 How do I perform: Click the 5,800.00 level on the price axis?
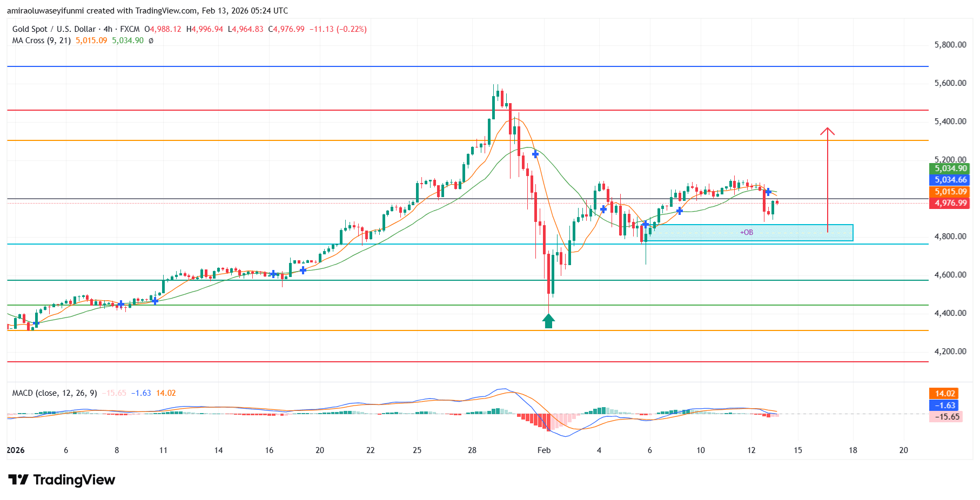[x=950, y=45]
